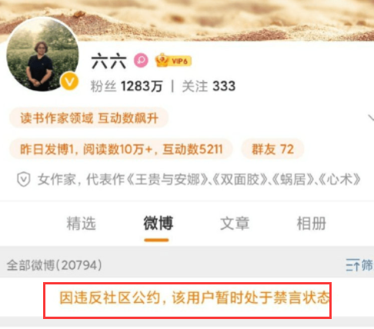Tap the 群友 72 tag
The height and width of the screenshot is (329, 374).
pyautogui.click(x=272, y=149)
